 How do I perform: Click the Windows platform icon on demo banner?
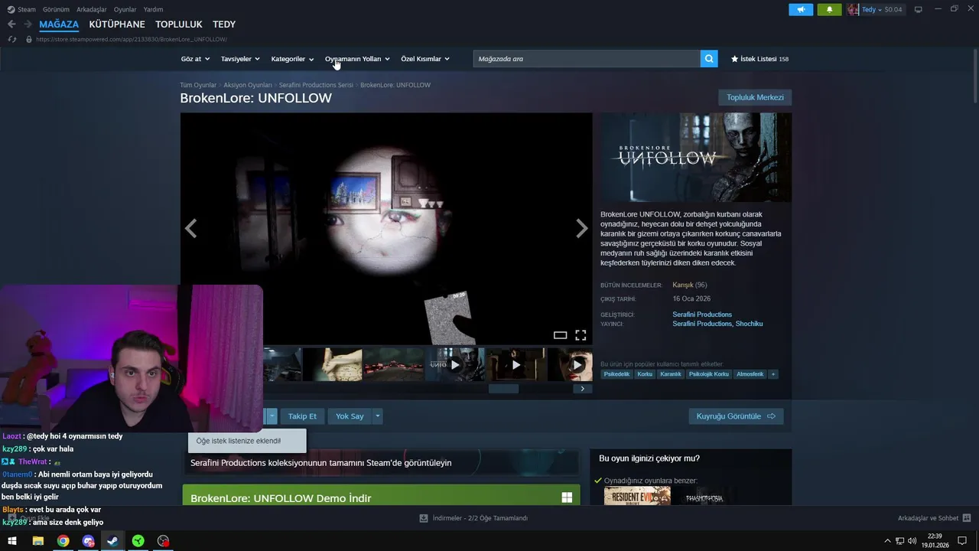click(x=567, y=497)
